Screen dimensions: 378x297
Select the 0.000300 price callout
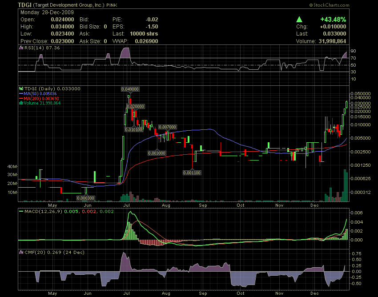[85, 198]
